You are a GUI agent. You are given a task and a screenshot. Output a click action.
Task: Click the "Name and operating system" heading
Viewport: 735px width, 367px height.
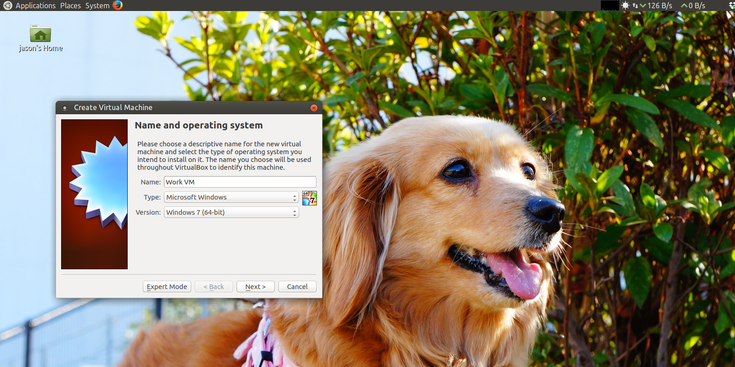[199, 125]
